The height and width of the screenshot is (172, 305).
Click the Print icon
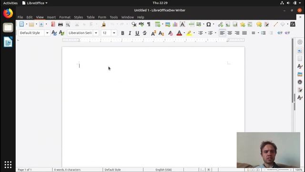(61, 24)
